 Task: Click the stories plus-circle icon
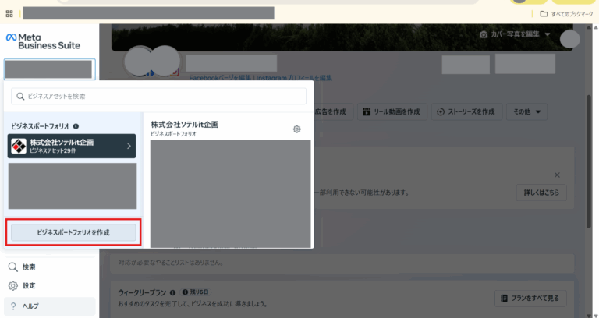(441, 111)
